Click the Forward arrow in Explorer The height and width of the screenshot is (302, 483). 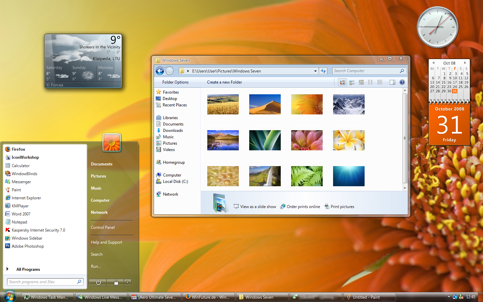pos(170,71)
